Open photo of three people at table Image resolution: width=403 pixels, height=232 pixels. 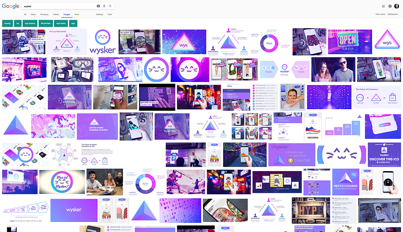pyautogui.click(x=105, y=182)
